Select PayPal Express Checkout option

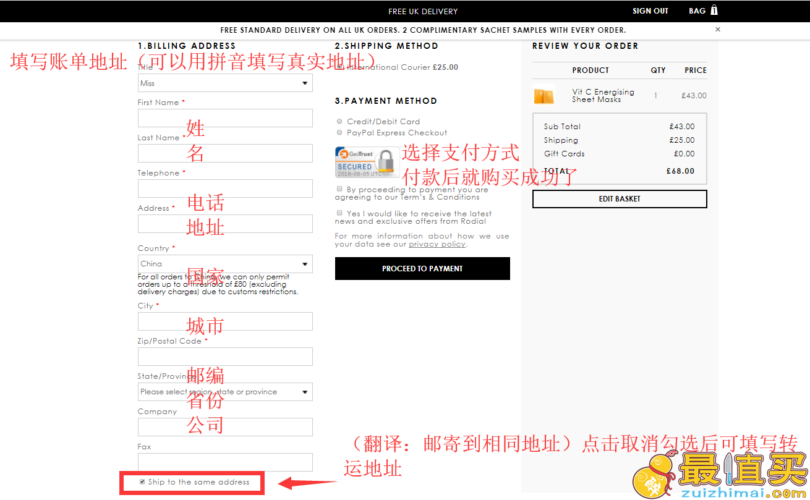[339, 132]
